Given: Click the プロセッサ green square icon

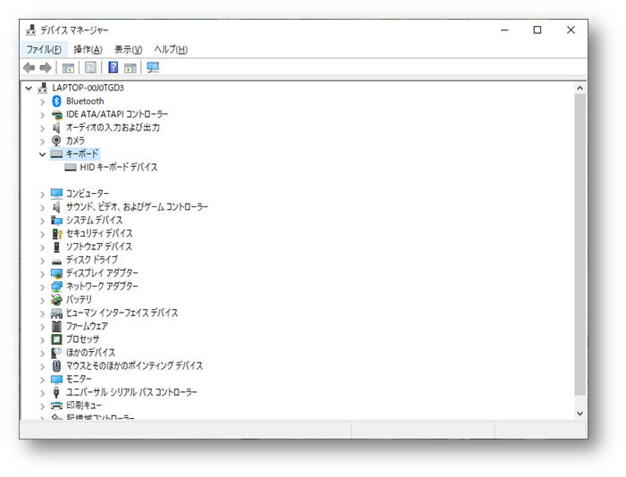Looking at the screenshot, I should pyautogui.click(x=56, y=339).
